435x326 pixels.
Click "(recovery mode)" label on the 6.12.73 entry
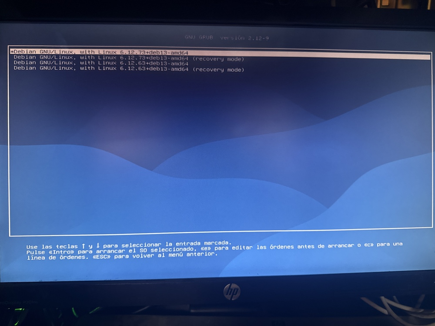[x=218, y=59]
